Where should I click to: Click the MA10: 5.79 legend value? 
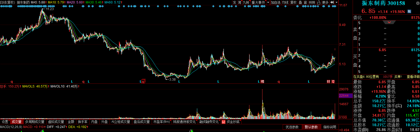57,2
